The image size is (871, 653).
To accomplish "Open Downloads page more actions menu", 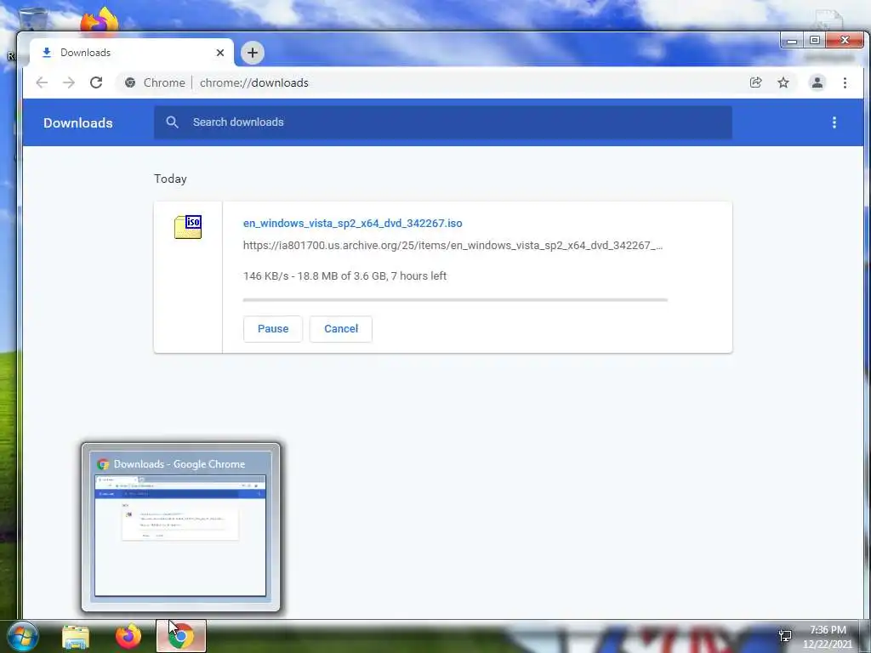I will (x=834, y=122).
